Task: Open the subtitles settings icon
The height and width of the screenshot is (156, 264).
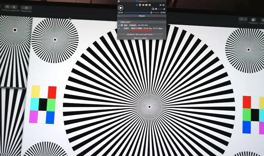Action: click(146, 5)
